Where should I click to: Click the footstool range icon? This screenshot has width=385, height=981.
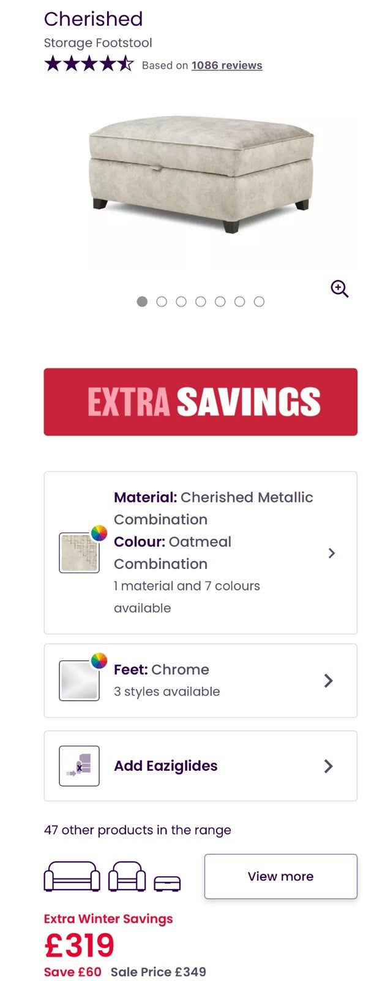point(167,883)
